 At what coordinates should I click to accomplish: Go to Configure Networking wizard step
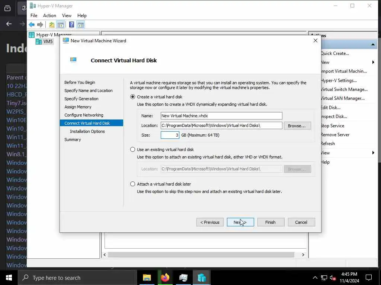click(x=84, y=115)
